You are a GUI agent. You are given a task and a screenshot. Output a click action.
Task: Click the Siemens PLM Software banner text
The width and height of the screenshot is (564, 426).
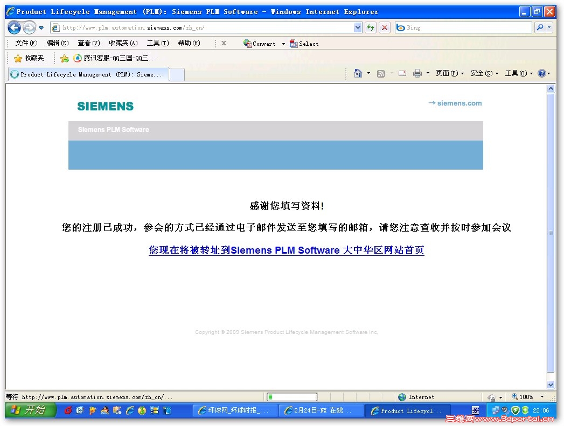pyautogui.click(x=113, y=129)
